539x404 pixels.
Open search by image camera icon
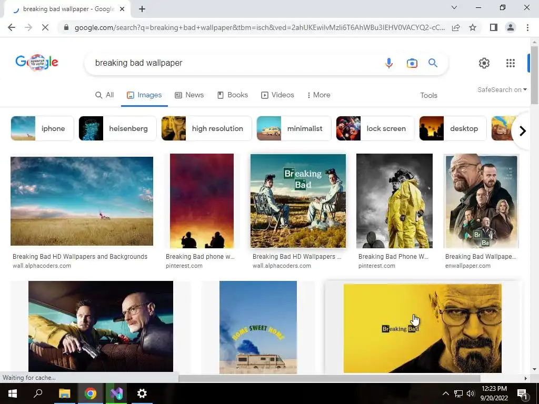pos(412,63)
